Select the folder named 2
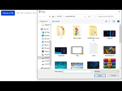The width and height of the screenshot is (122, 91). (x=61, y=32)
